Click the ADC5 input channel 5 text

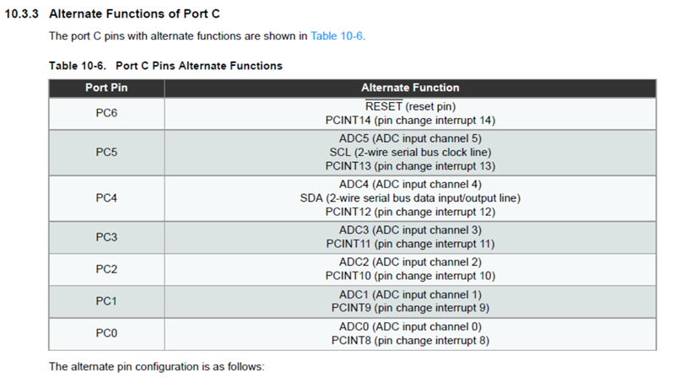pyautogui.click(x=410, y=138)
